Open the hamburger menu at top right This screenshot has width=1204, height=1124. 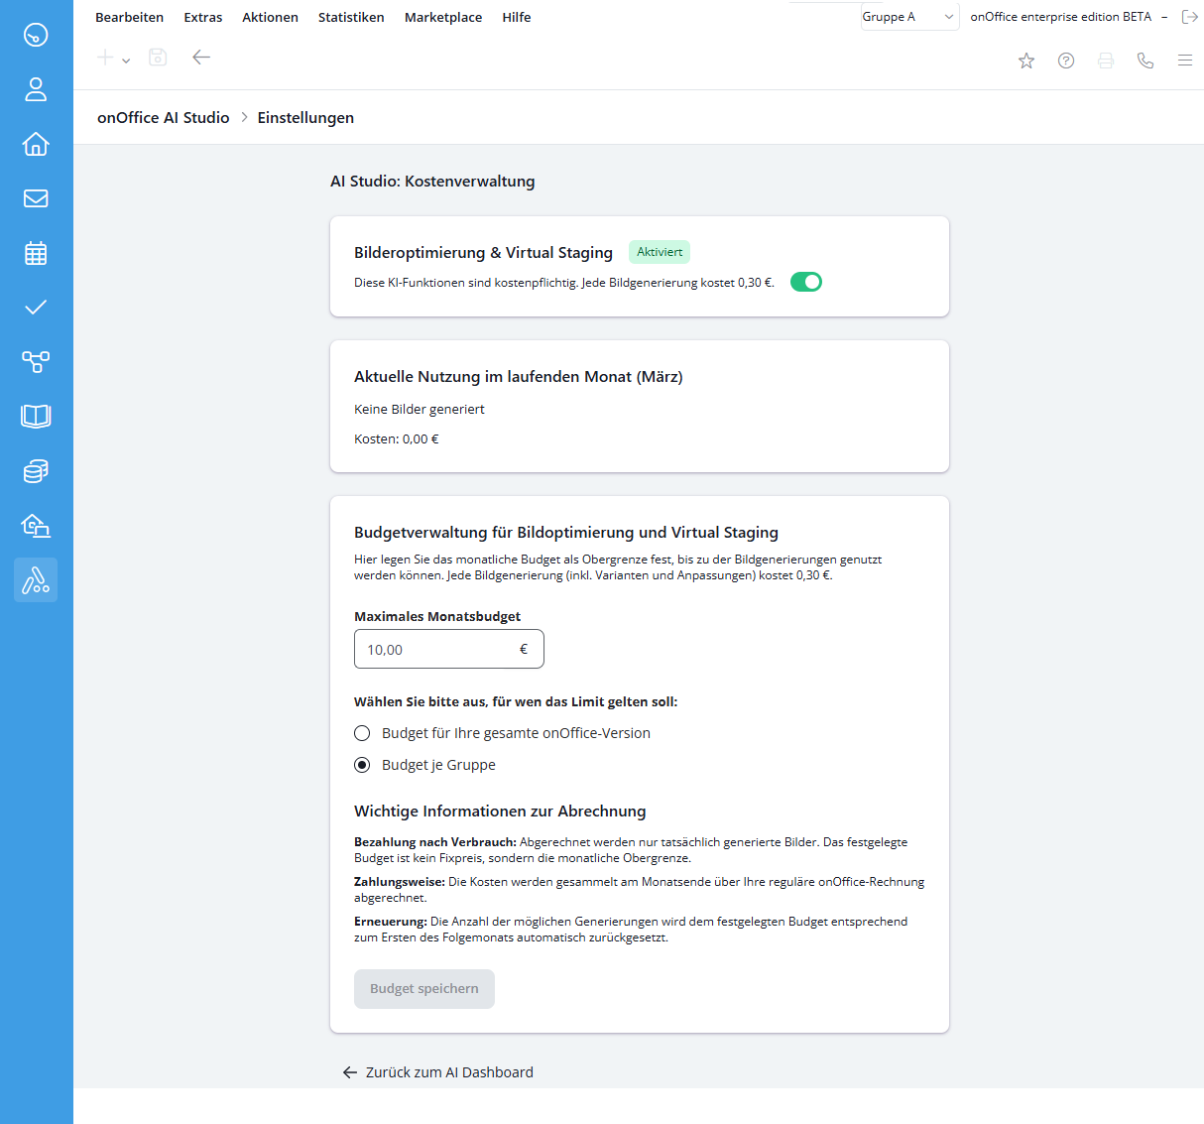[x=1185, y=61]
